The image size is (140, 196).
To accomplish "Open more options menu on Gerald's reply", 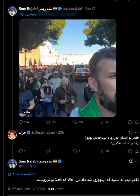I will [x=137, y=133].
